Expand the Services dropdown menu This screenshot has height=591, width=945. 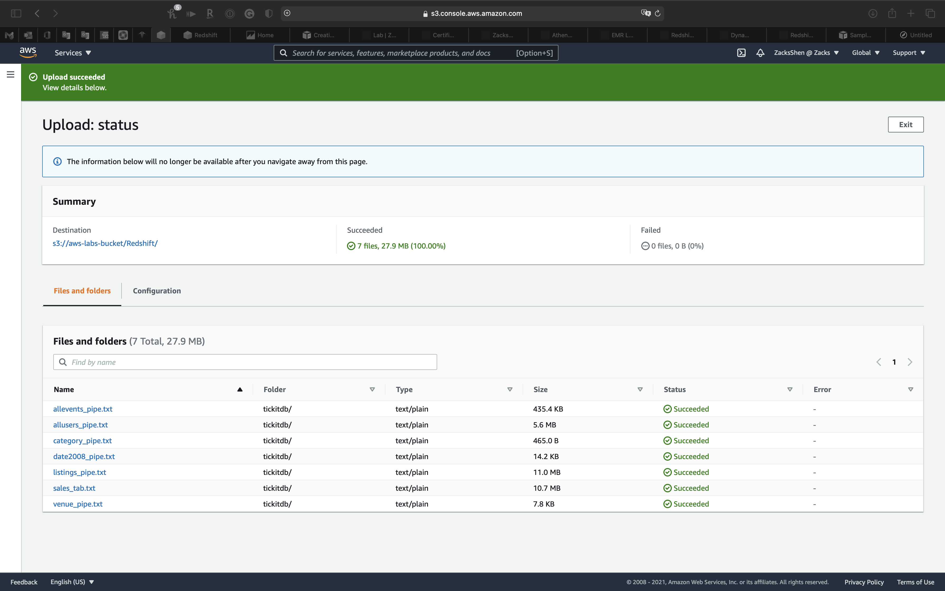pos(73,53)
